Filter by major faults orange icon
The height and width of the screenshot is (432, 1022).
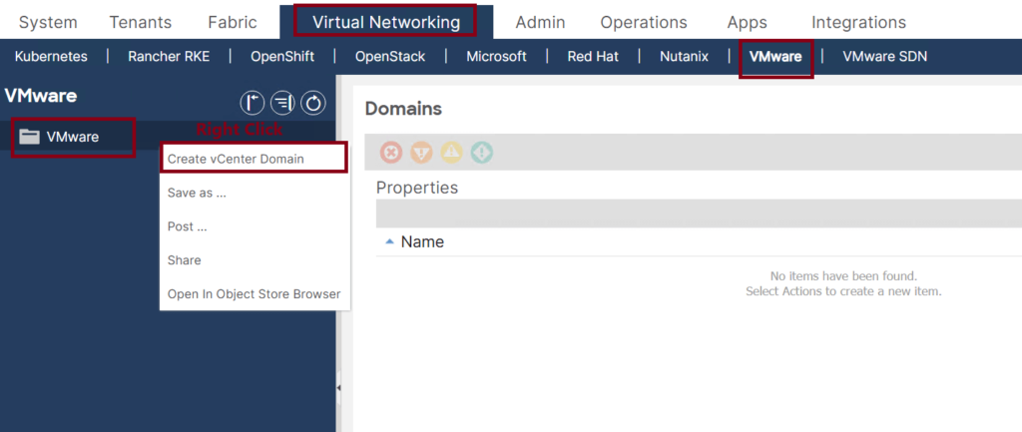tap(421, 153)
